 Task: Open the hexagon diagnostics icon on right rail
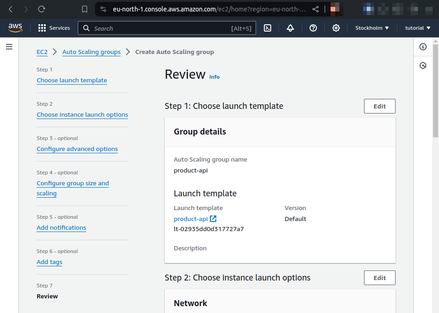coord(423,65)
